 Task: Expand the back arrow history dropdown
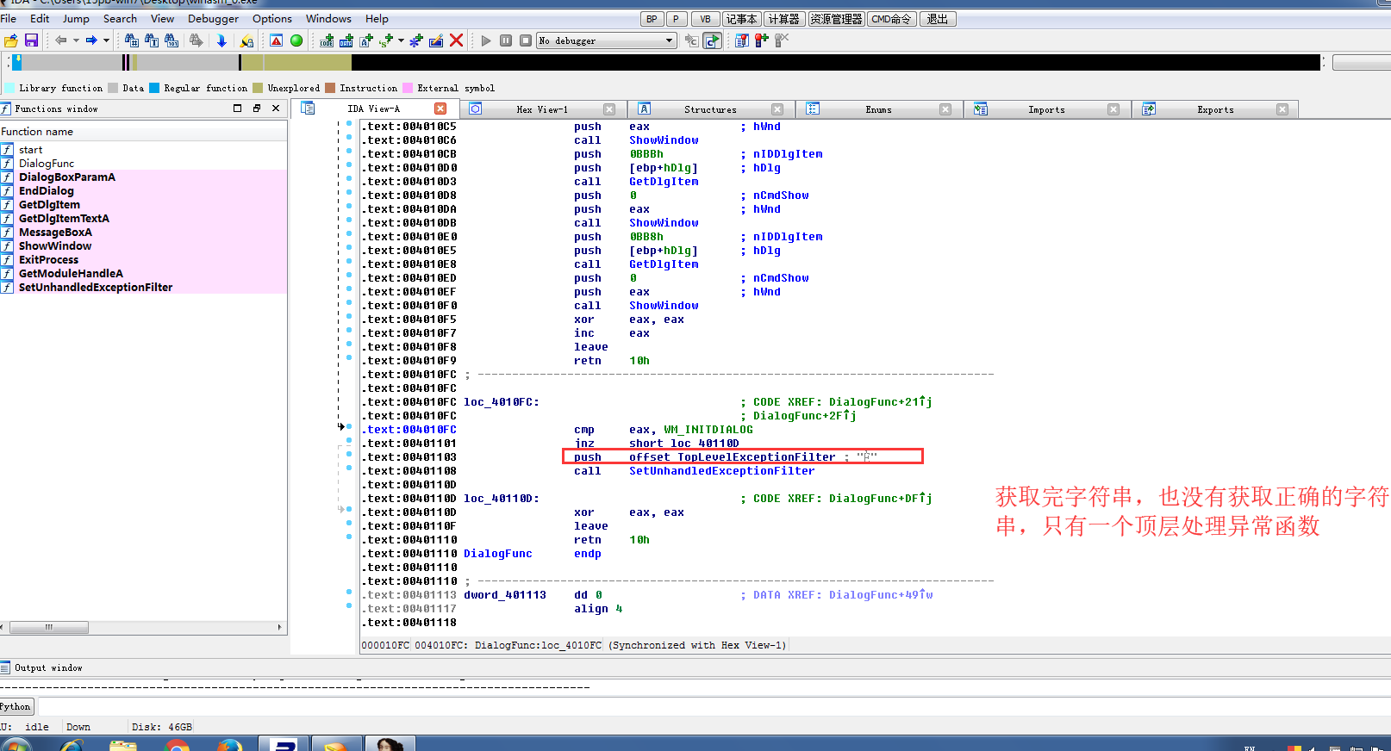(76, 40)
